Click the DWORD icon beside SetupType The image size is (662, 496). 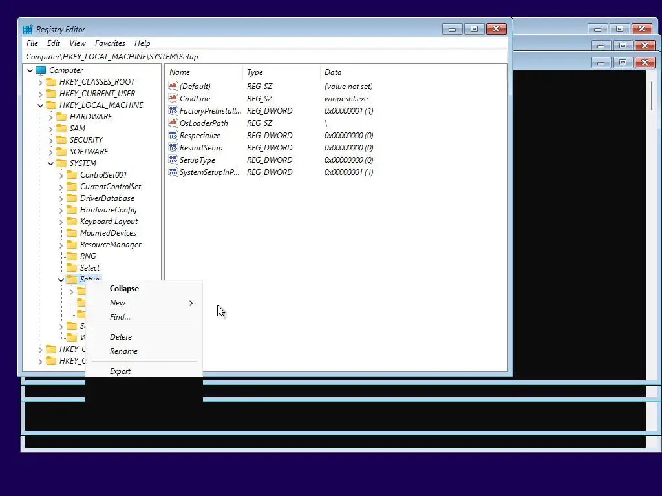coord(173,160)
